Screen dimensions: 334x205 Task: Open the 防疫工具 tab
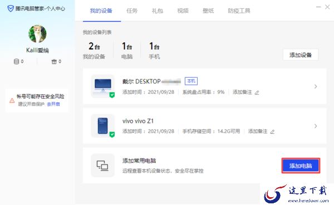point(239,11)
